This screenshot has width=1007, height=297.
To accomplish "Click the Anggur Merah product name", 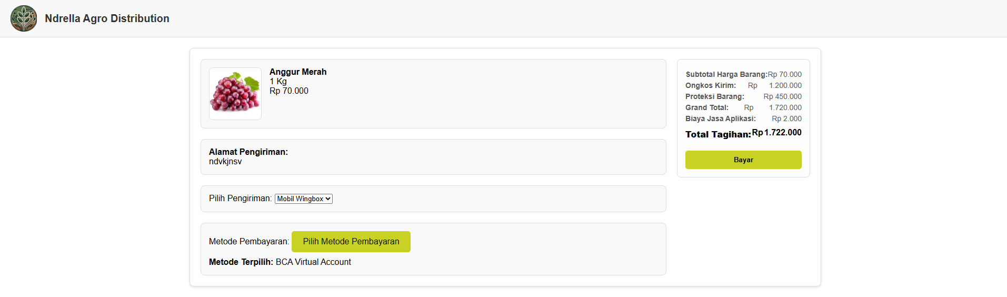I will 298,72.
